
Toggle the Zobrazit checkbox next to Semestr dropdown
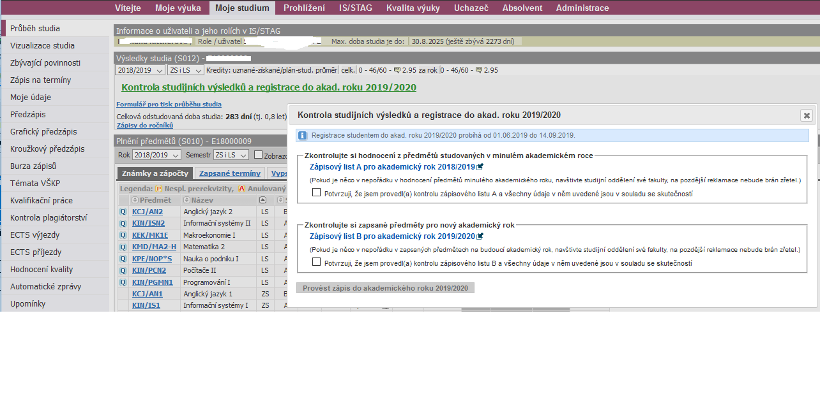pos(259,155)
